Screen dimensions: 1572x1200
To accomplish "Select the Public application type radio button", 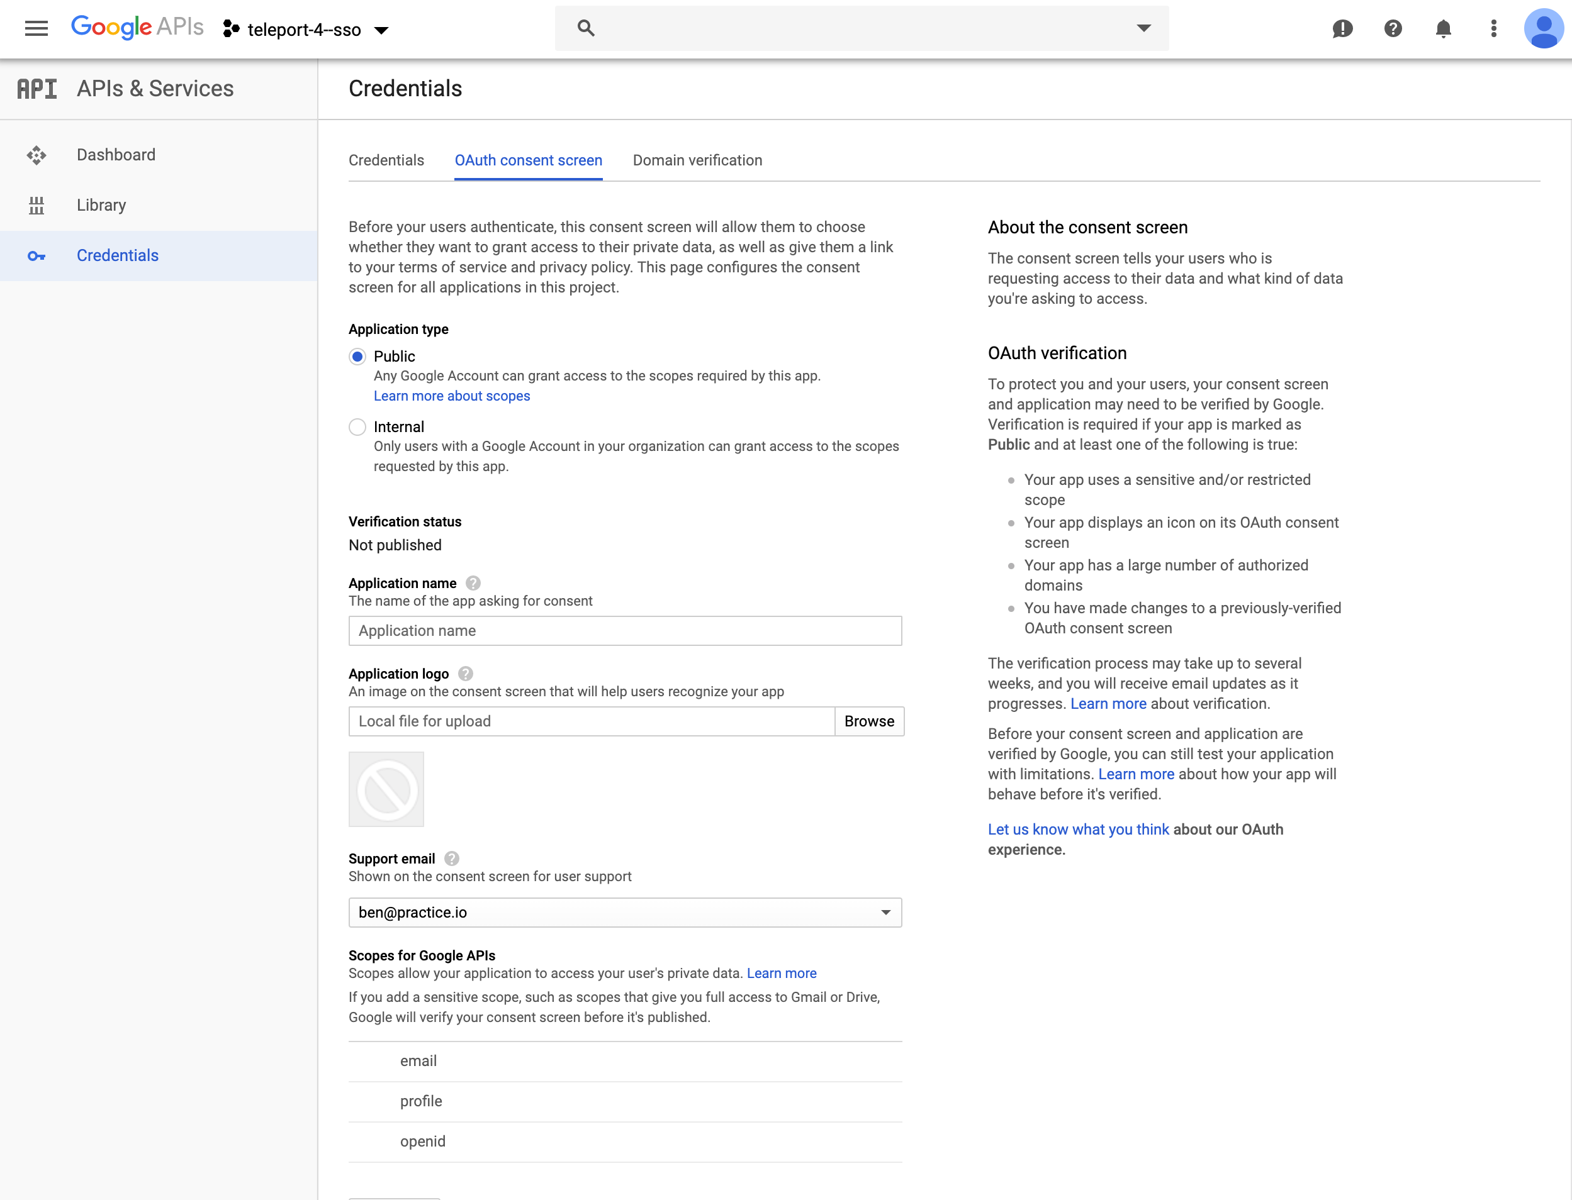I will [x=357, y=357].
